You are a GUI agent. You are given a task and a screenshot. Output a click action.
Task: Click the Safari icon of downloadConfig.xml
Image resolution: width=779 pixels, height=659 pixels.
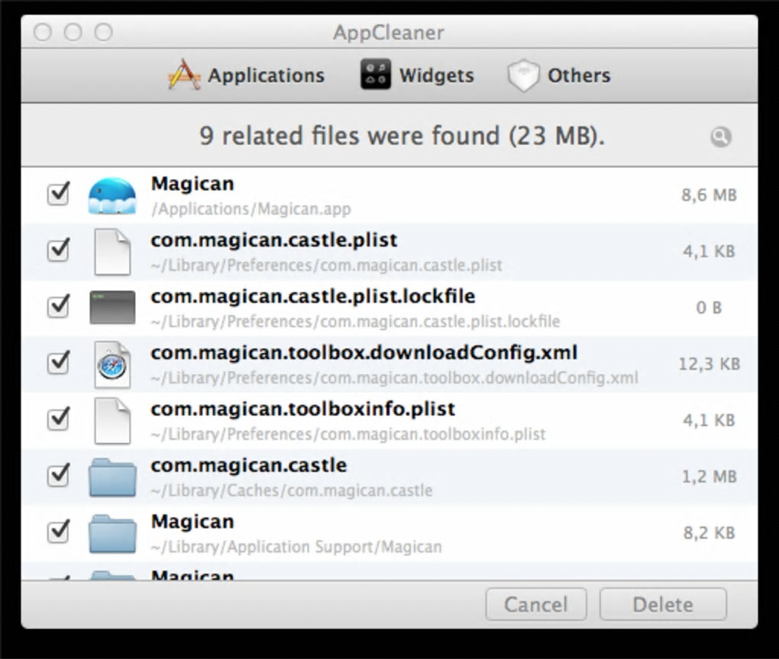point(112,365)
